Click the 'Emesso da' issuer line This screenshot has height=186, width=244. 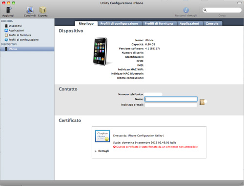coord(139,135)
